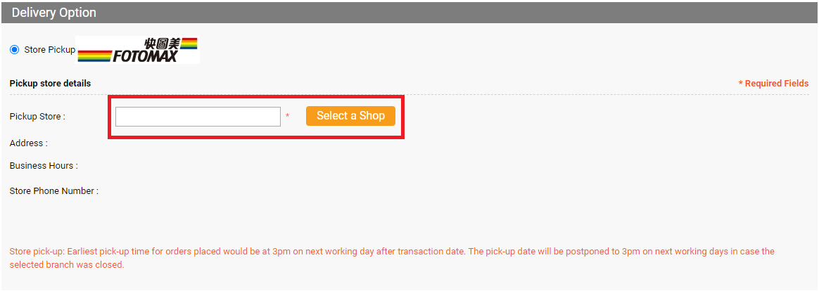Click the FOTOMAX wordmark in the logo
This screenshot has height=291, width=819.
click(x=145, y=56)
